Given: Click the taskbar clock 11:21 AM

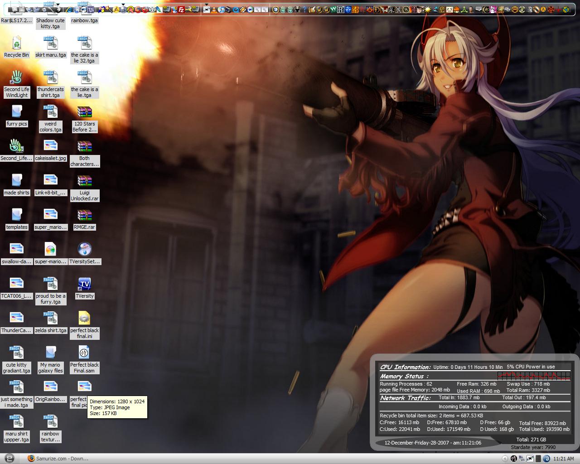Looking at the screenshot, I should point(564,459).
